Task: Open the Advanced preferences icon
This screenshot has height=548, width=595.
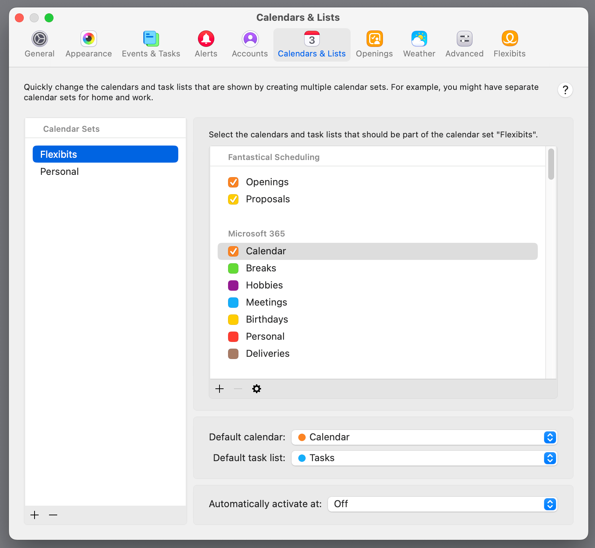Action: (465, 39)
